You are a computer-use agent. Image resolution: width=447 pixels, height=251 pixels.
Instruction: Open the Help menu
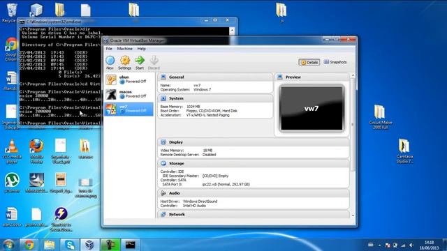pyautogui.click(x=141, y=49)
